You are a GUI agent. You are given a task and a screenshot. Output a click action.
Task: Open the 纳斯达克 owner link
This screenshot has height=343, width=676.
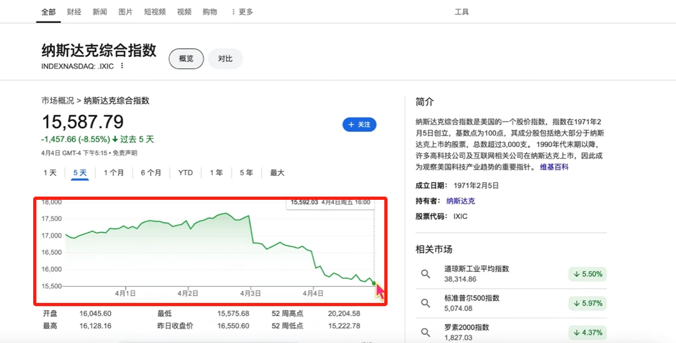(x=460, y=201)
